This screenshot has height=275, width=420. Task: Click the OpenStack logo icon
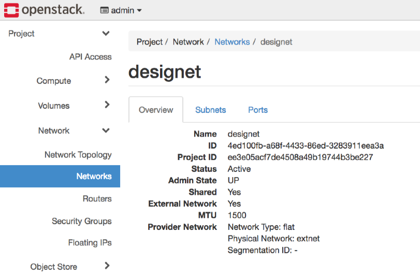pyautogui.click(x=11, y=10)
